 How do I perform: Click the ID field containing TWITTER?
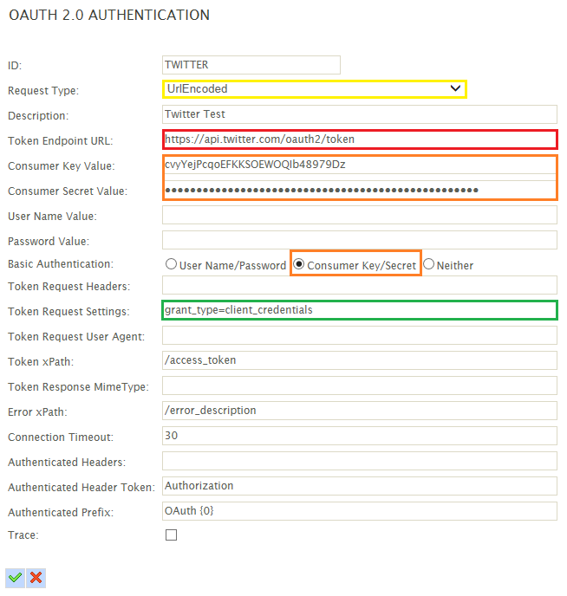click(251, 65)
